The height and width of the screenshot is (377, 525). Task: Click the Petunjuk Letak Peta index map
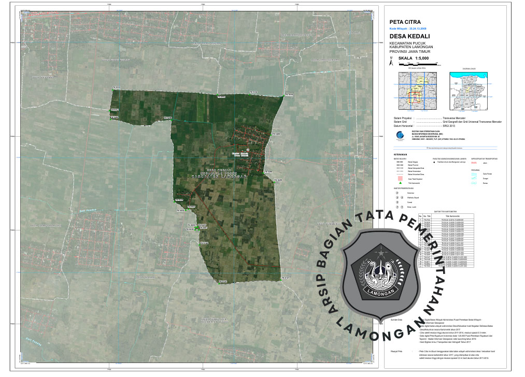point(416,90)
